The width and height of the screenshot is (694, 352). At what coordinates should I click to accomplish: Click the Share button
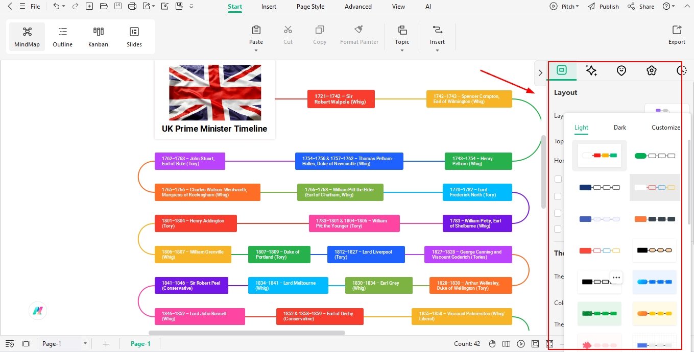[x=640, y=7]
